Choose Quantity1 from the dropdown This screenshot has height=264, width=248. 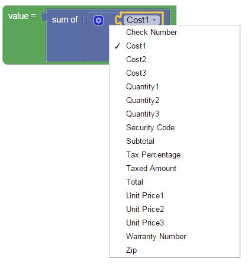pyautogui.click(x=175, y=86)
